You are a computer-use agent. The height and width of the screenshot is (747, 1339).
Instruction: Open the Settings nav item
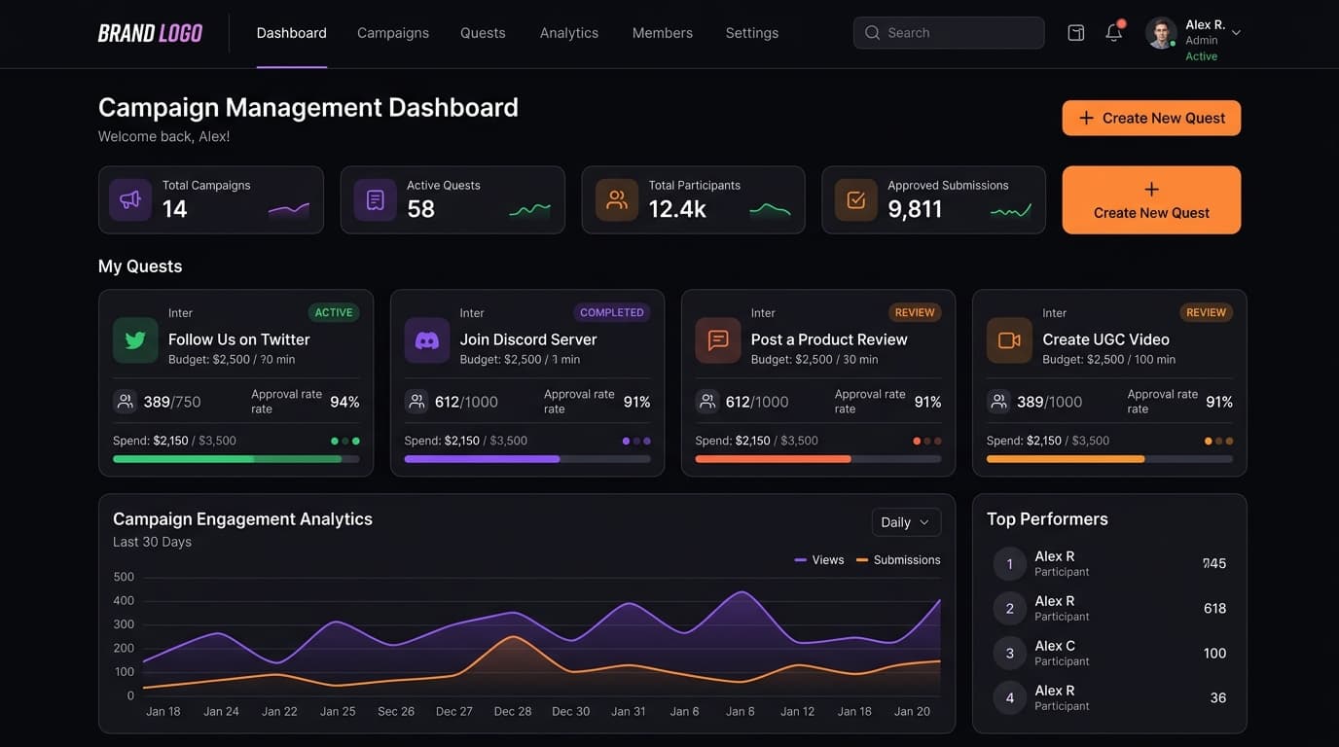pyautogui.click(x=752, y=33)
